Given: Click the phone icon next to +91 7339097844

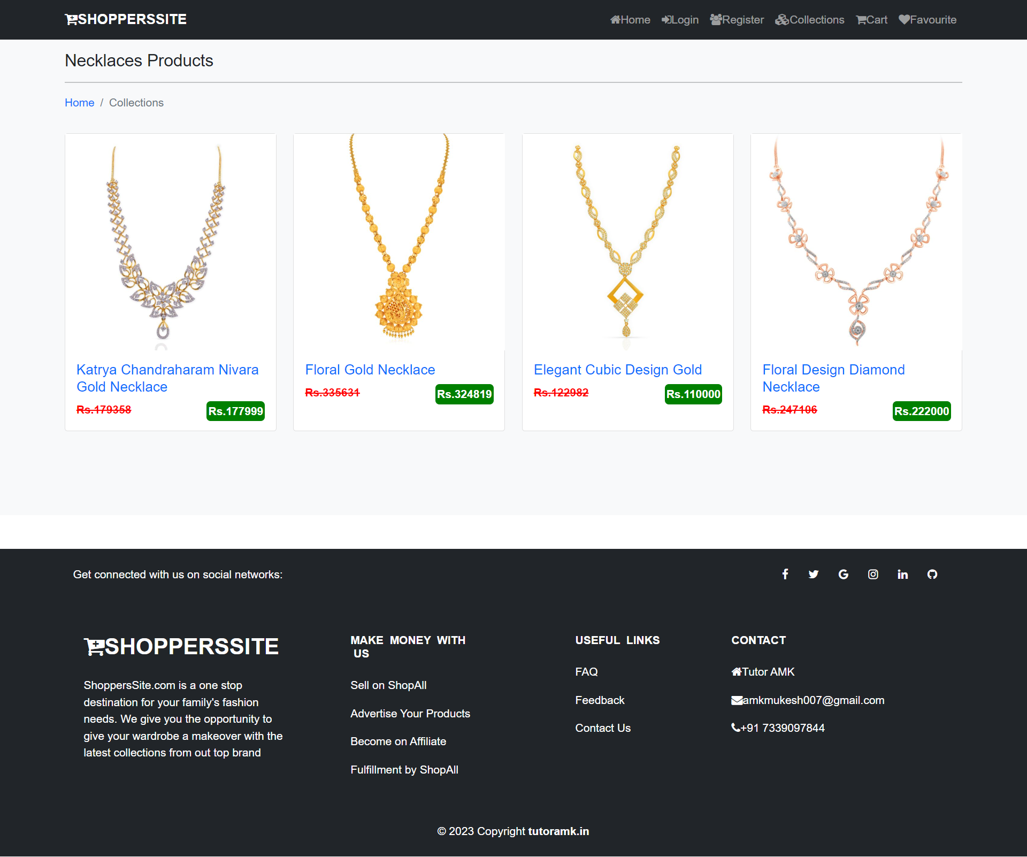Looking at the screenshot, I should point(735,728).
